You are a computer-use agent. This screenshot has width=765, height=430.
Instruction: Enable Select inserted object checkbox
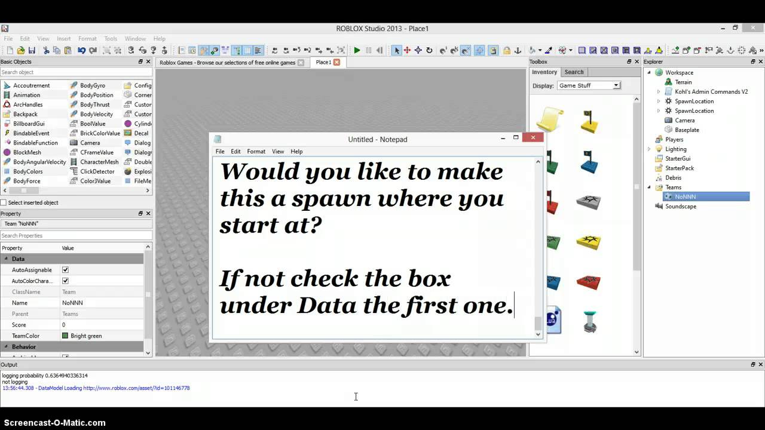[x=4, y=202]
